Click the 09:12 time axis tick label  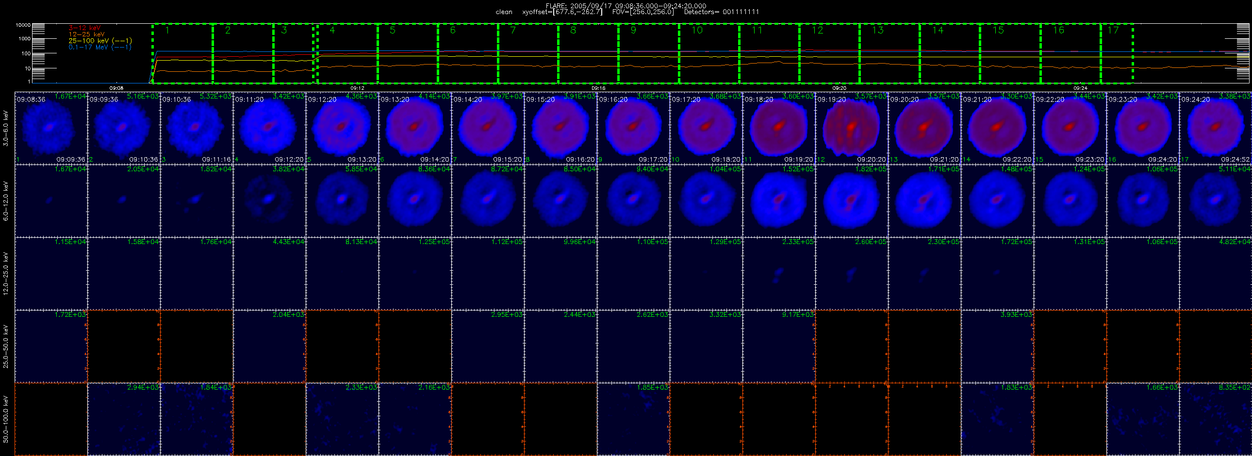(x=357, y=88)
